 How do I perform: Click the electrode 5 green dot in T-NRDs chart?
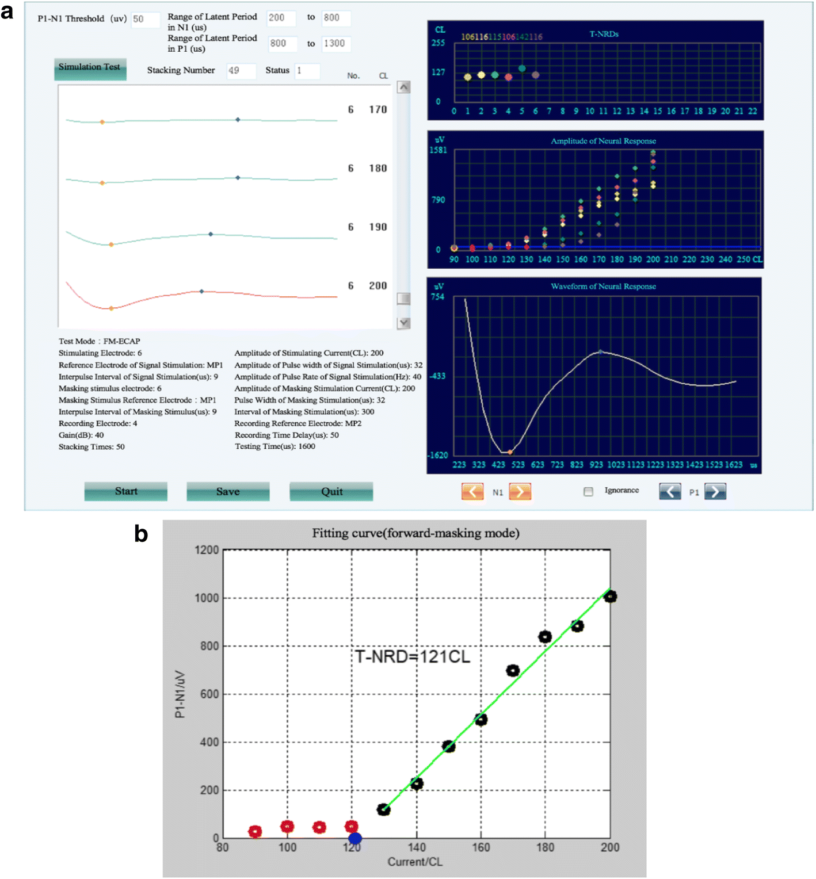[x=522, y=68]
